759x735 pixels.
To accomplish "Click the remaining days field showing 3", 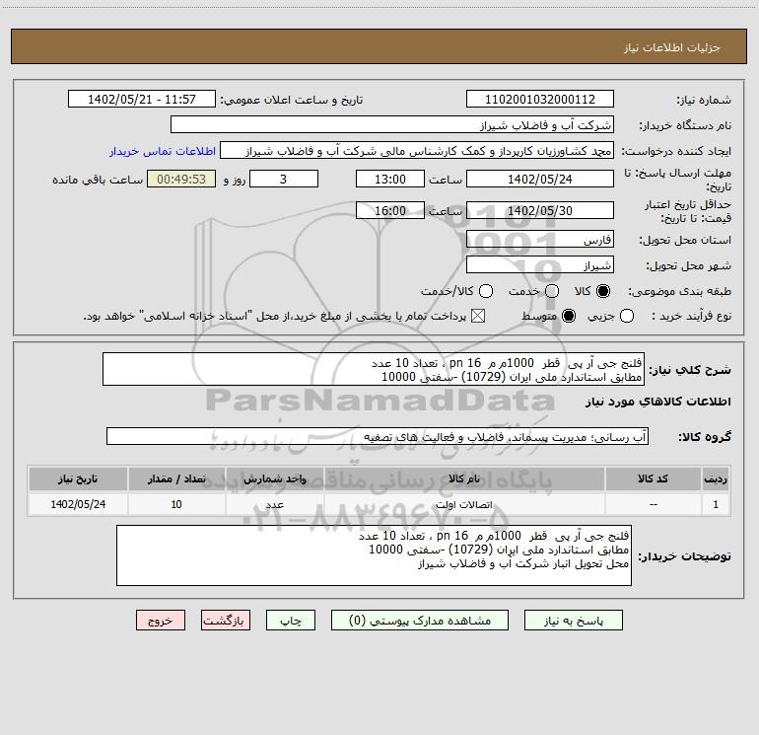I will tap(284, 179).
